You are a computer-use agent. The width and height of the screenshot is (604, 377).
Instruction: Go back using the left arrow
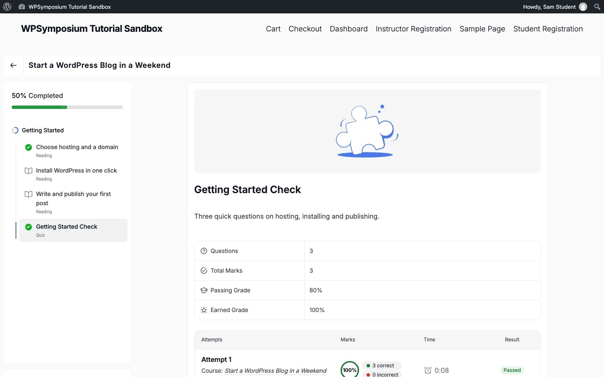pyautogui.click(x=13, y=65)
